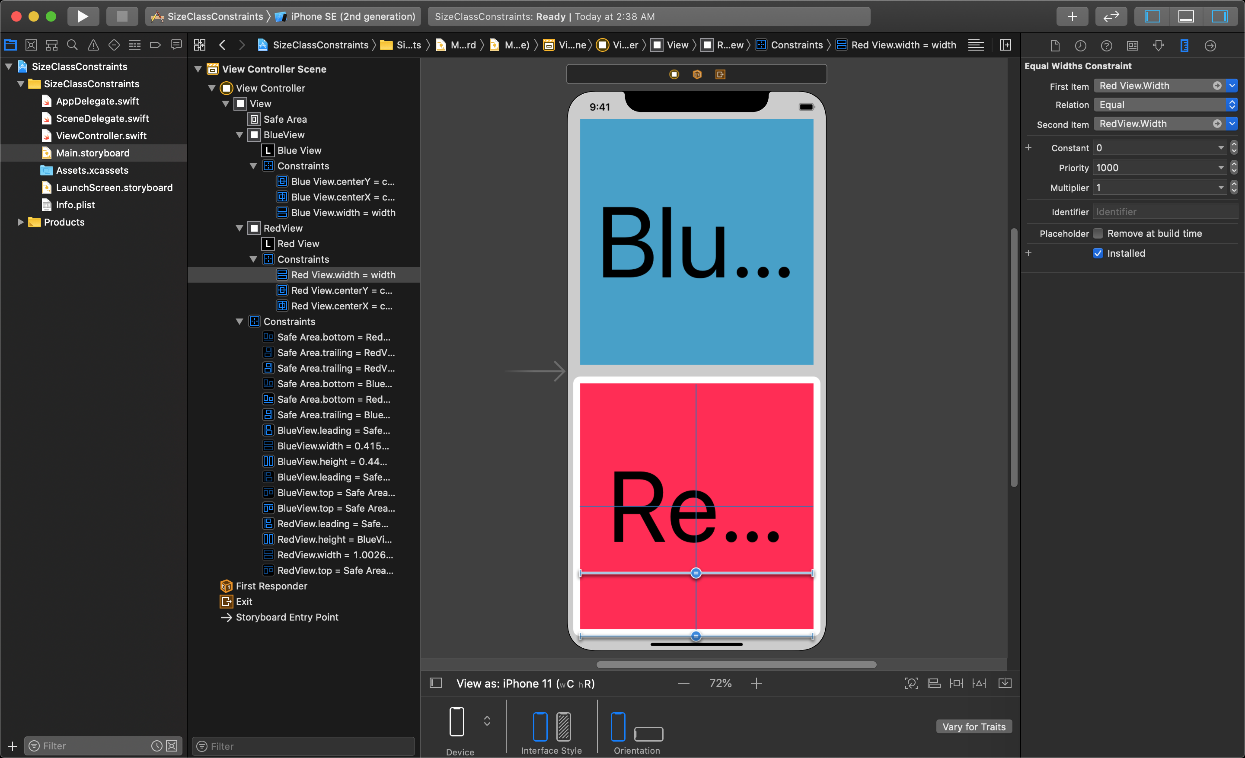
Task: Show the Find navigator
Action: tap(72, 45)
